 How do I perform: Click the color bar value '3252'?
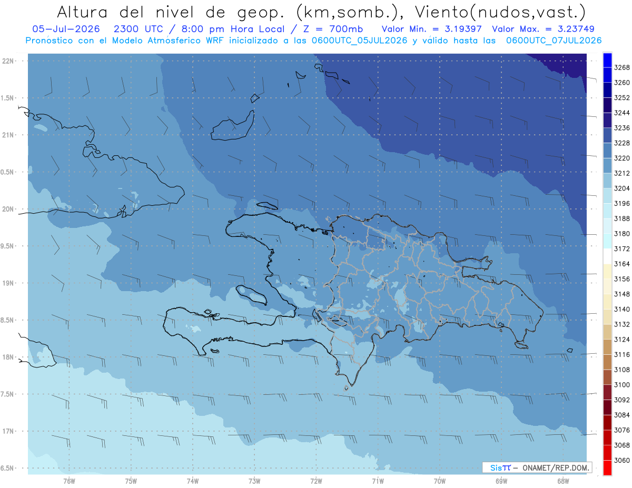click(622, 98)
